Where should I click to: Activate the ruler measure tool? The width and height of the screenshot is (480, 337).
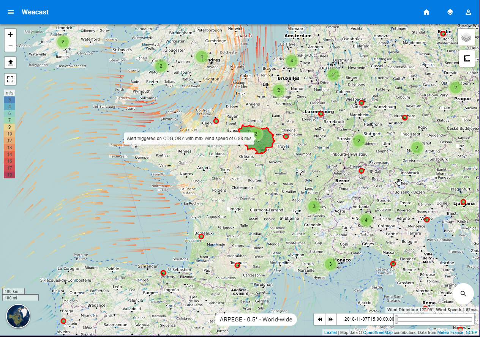[x=467, y=58]
